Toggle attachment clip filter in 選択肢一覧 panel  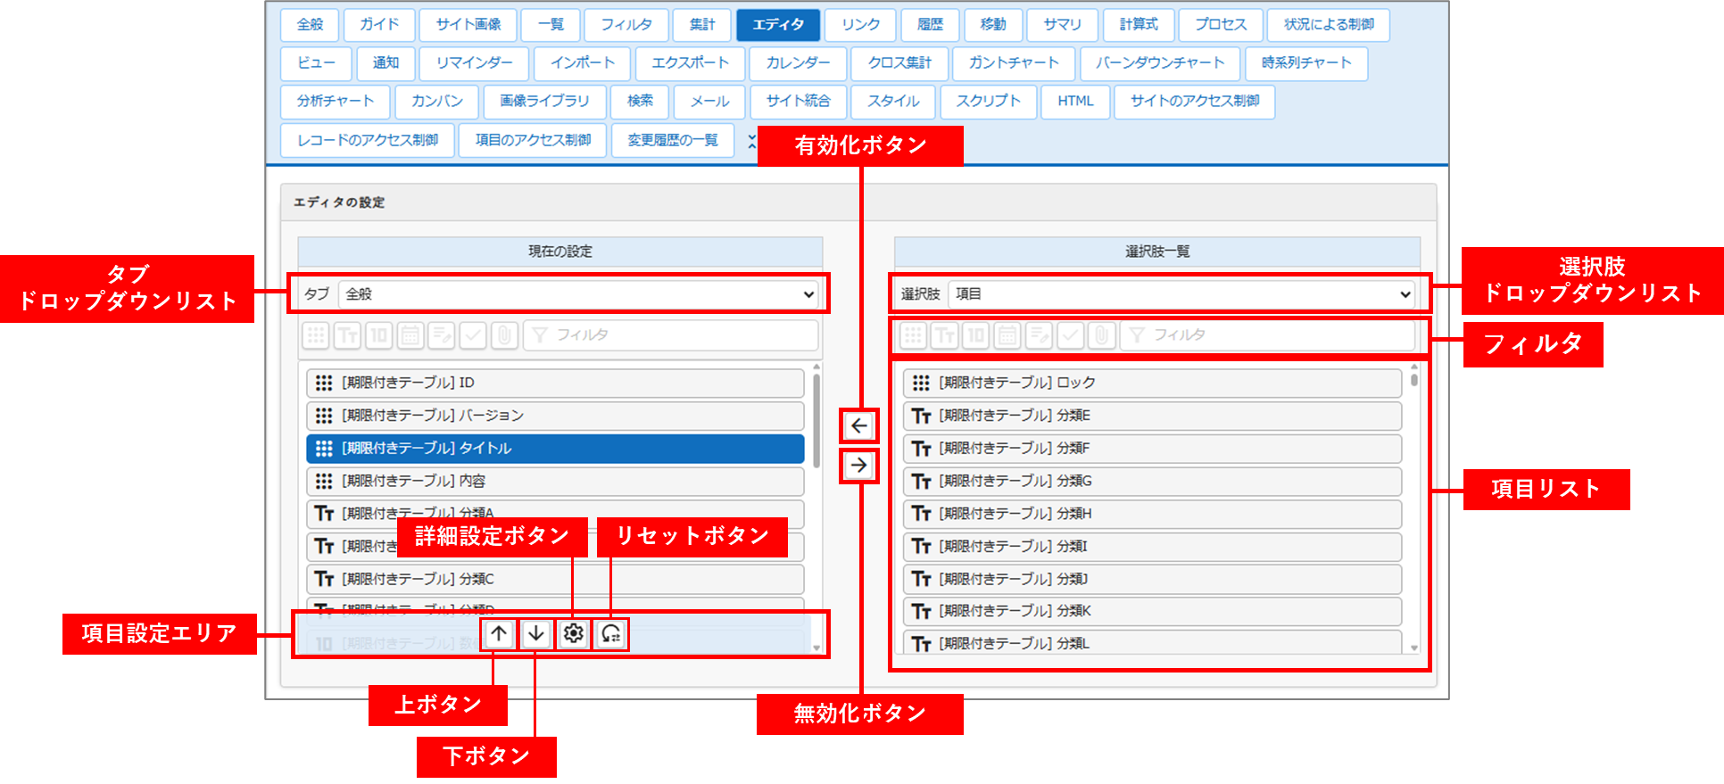pyautogui.click(x=1101, y=335)
